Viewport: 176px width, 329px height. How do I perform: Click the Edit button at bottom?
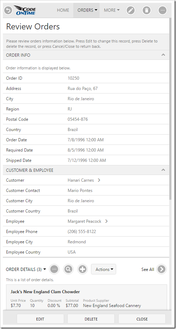click(x=40, y=319)
